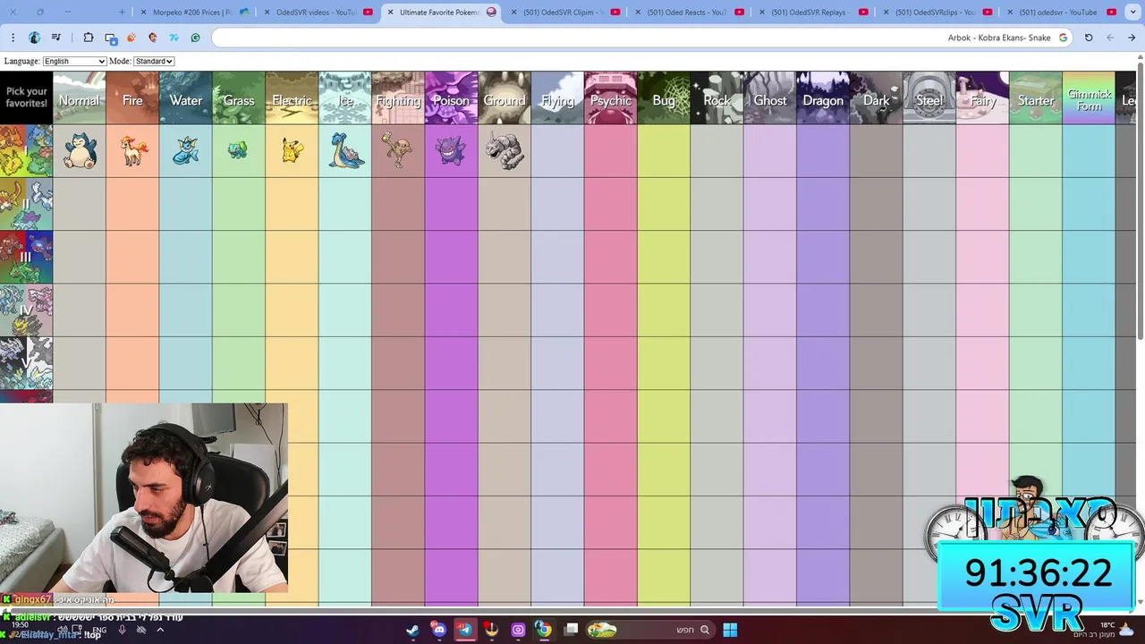This screenshot has height=644, width=1145.
Task: Click the Generation IV row header image
Action: point(26,309)
